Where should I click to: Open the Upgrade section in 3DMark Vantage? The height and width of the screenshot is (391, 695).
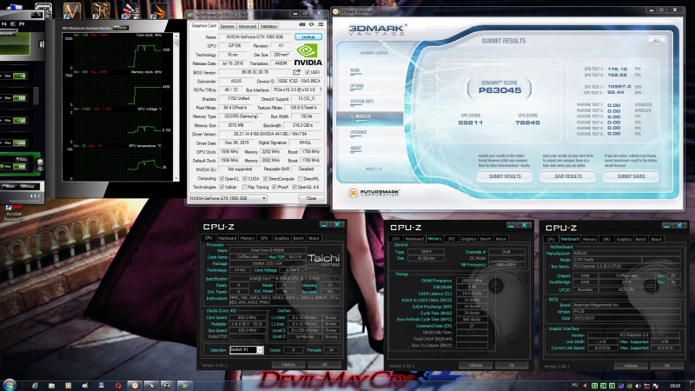pos(359,132)
